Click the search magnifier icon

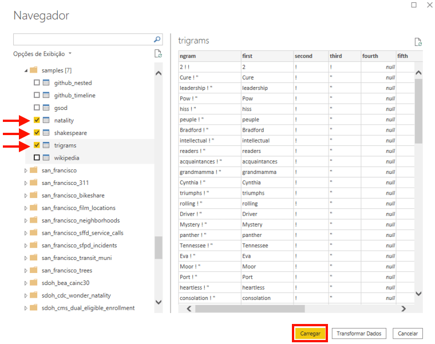157,39
